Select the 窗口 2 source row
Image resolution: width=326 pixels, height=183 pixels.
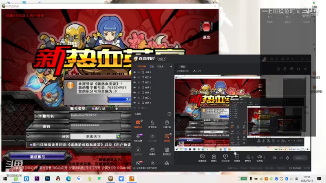(x=153, y=98)
